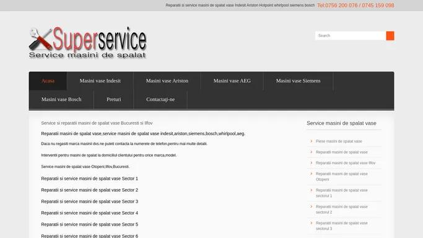Focus the Search input field
Viewport: 423px width, 238px height.
pyautogui.click(x=351, y=35)
